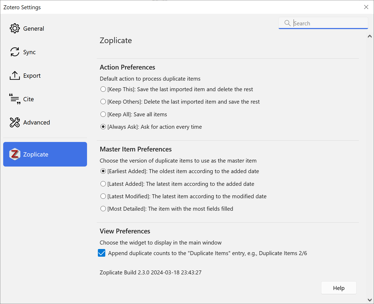This screenshot has height=304, width=374.
Task: Open Advanced settings pane
Action: click(x=45, y=122)
